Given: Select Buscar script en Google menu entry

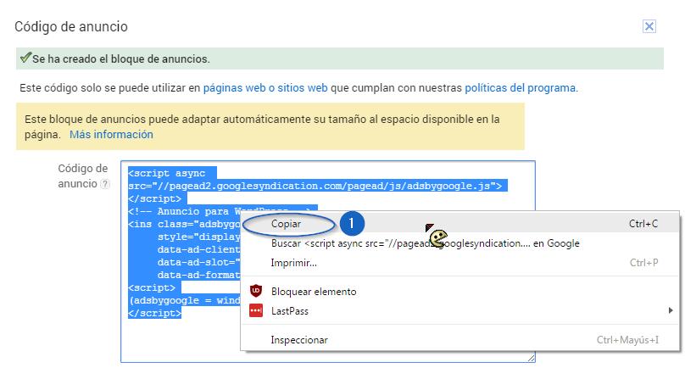Looking at the screenshot, I should [460, 243].
